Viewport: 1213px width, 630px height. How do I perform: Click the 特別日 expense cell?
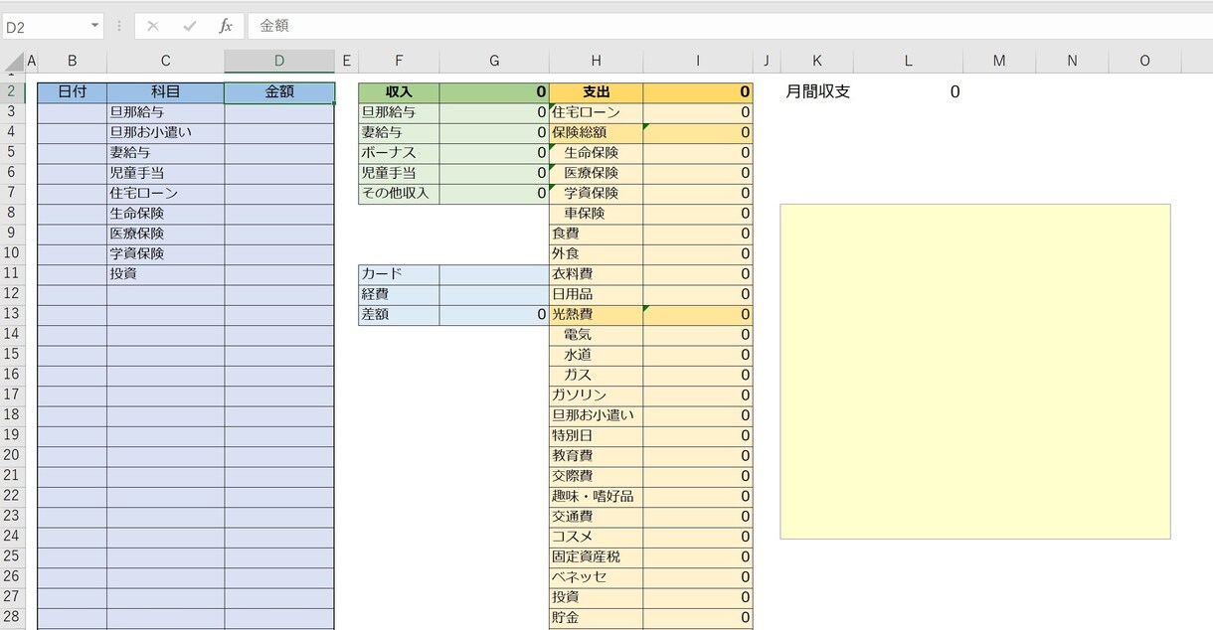596,436
